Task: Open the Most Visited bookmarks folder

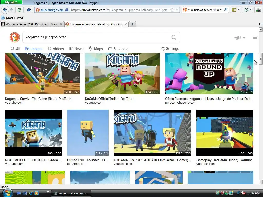Action: click(x=12, y=18)
